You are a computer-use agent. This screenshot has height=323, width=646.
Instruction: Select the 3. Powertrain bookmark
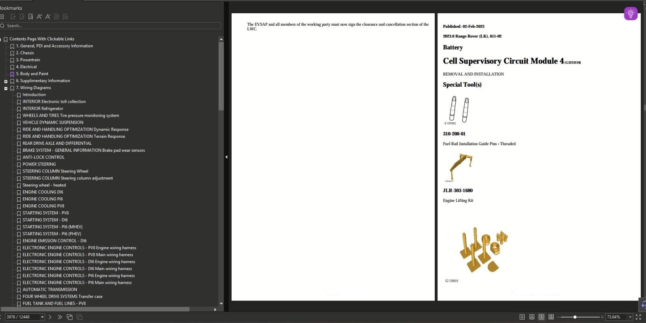coord(28,60)
